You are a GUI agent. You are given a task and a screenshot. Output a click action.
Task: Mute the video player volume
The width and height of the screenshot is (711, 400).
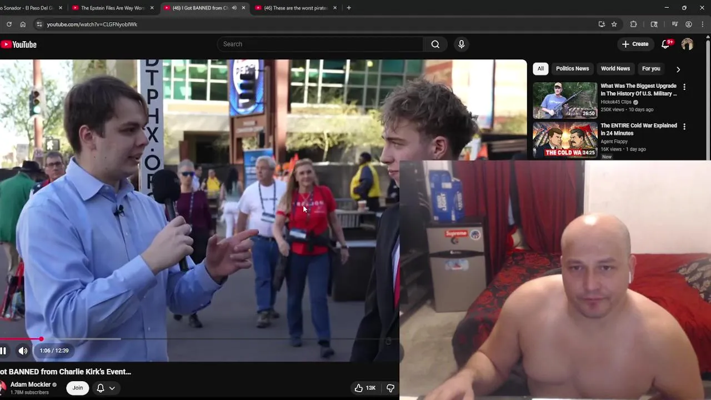[23, 351]
